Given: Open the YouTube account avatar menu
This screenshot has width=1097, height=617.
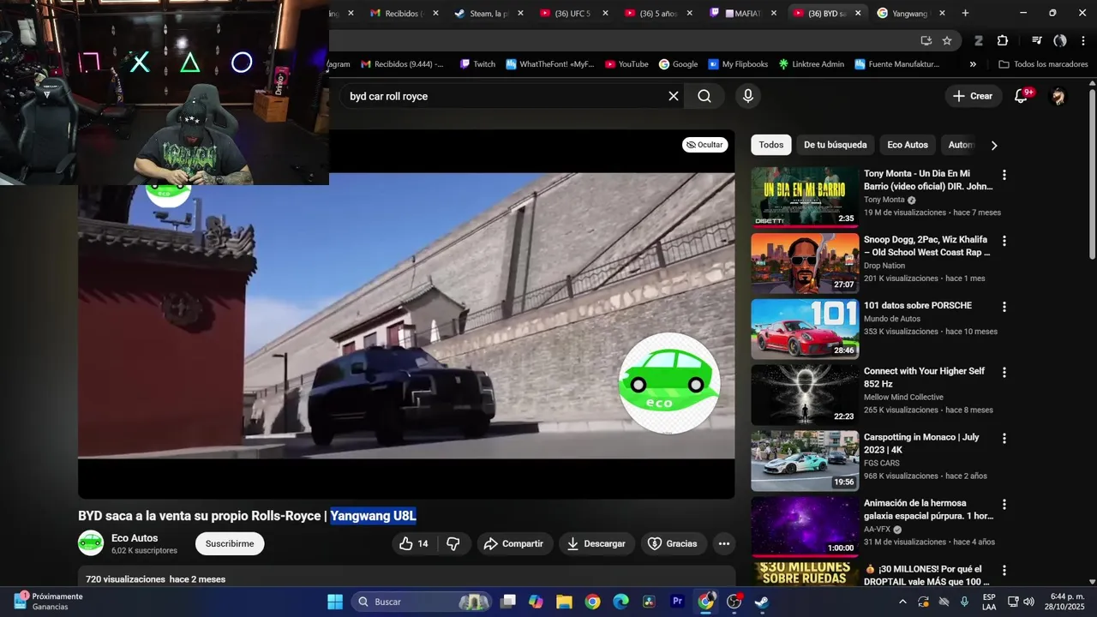Looking at the screenshot, I should (x=1058, y=96).
